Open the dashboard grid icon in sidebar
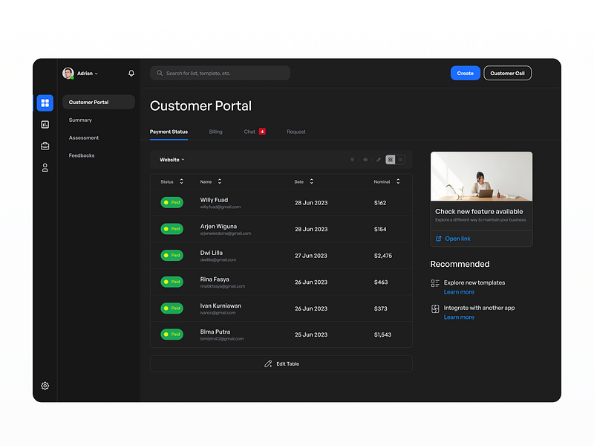 [45, 103]
